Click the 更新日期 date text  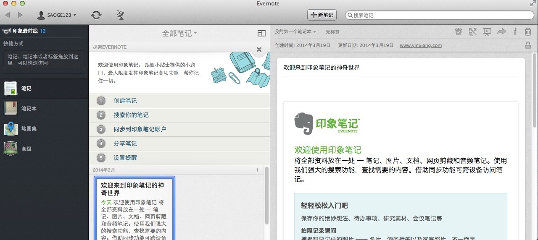366,45
